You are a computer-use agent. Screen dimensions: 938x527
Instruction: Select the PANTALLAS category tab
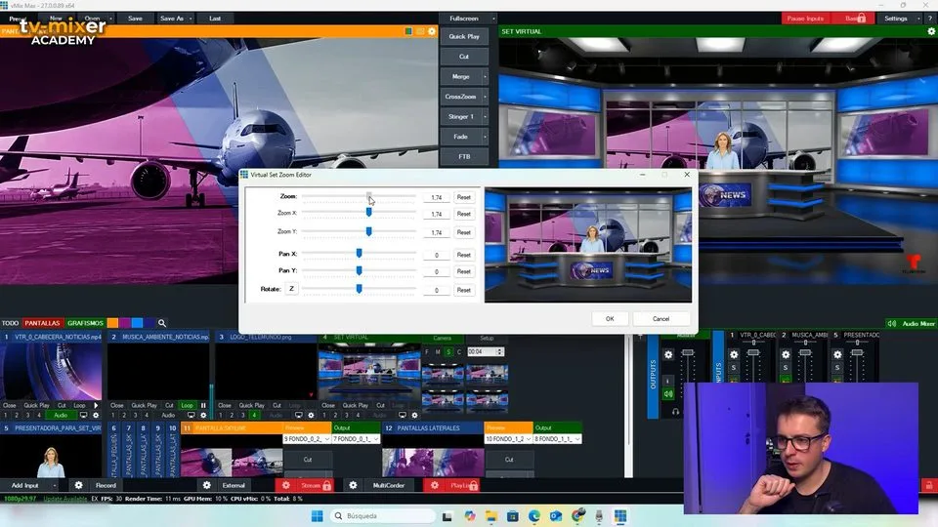pyautogui.click(x=42, y=323)
